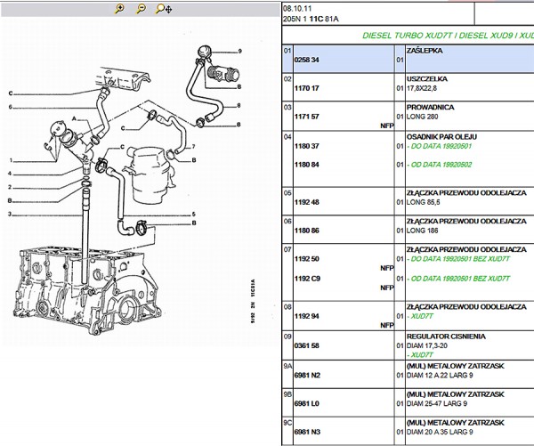Screen dimensions: 534x446
Task: Click callout number 6 on the diagram
Action: (10, 108)
